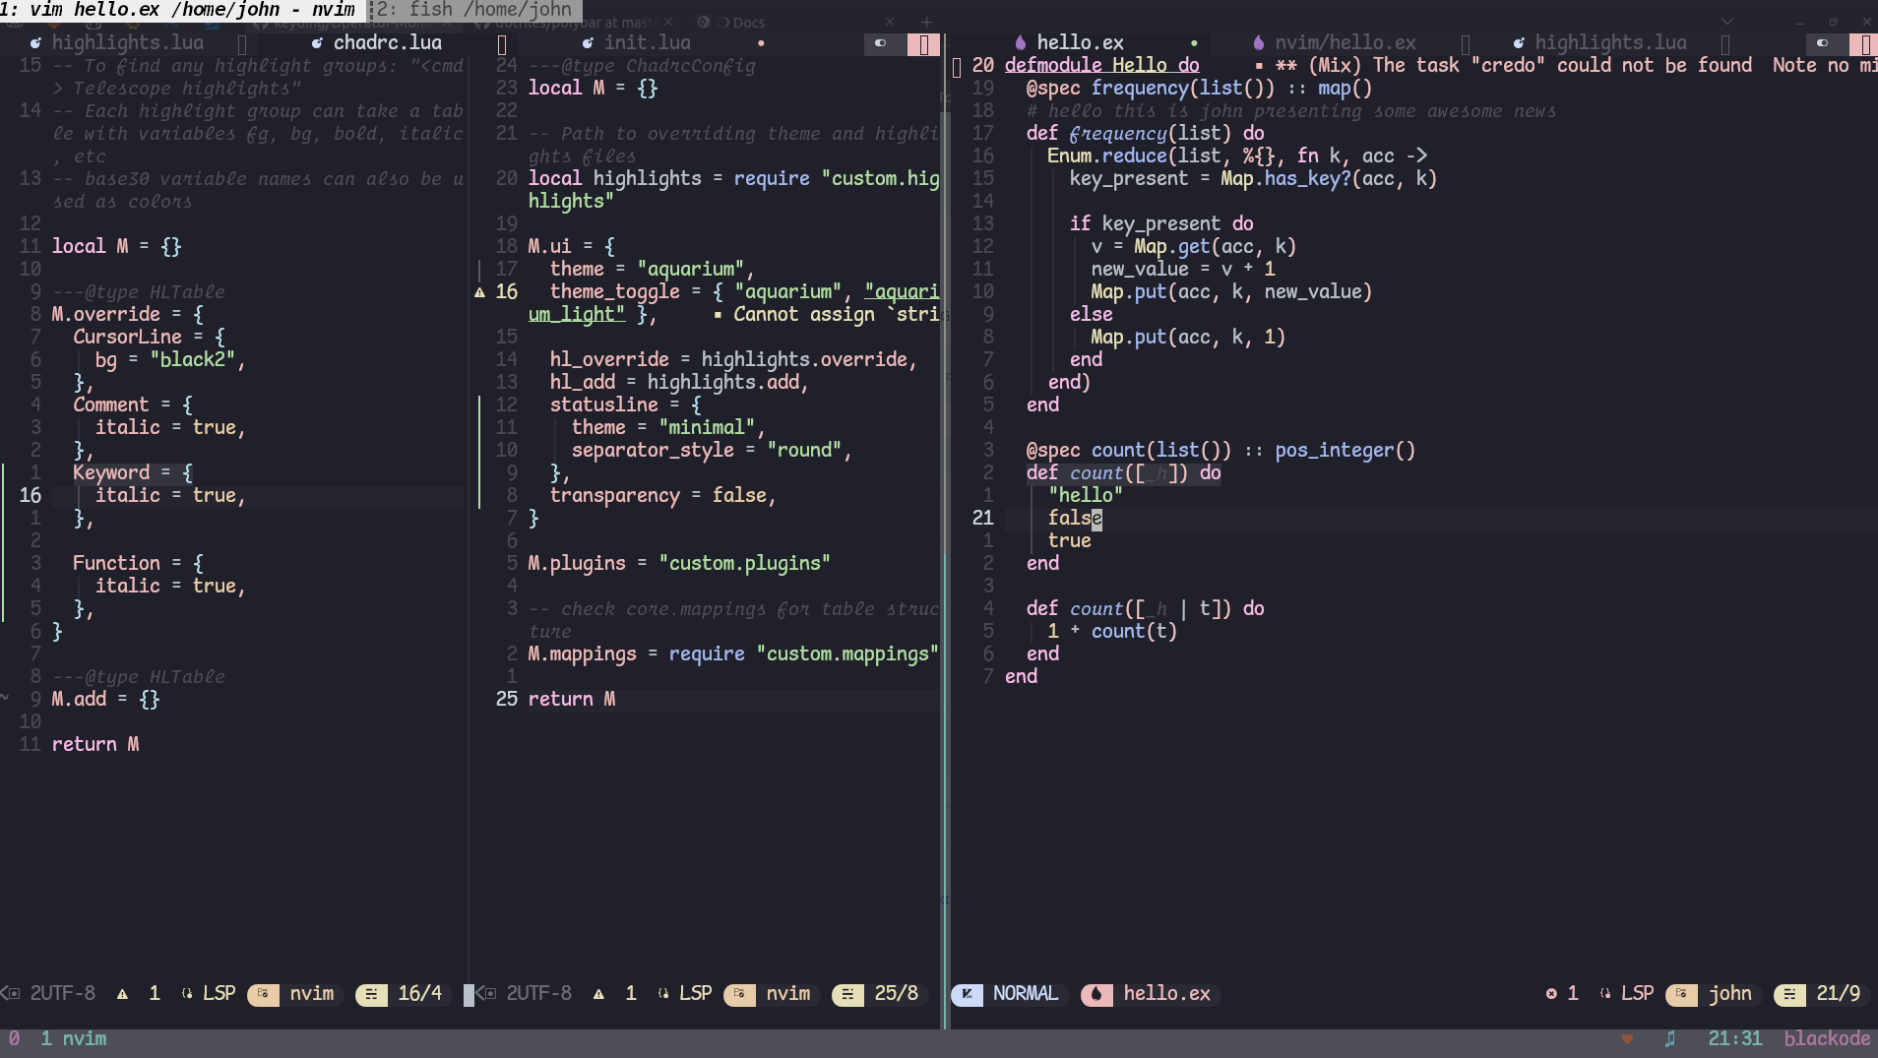The height and width of the screenshot is (1058, 1878).
Task: Click folder icon beside nvim in middle statusline
Action: pyautogui.click(x=739, y=994)
